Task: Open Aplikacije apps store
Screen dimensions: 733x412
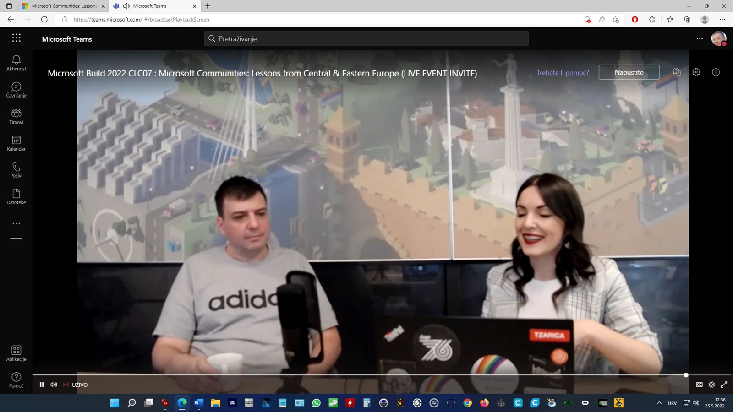Action: 16,353
